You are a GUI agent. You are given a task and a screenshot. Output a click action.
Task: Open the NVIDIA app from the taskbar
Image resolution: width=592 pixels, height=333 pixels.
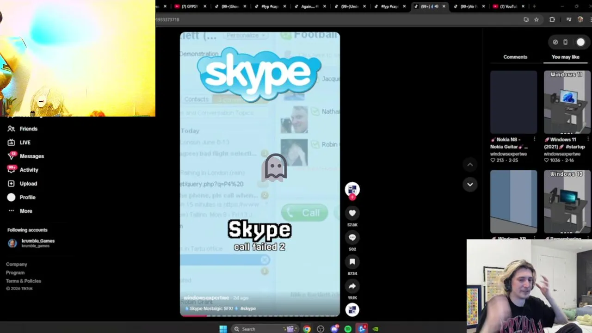376,329
